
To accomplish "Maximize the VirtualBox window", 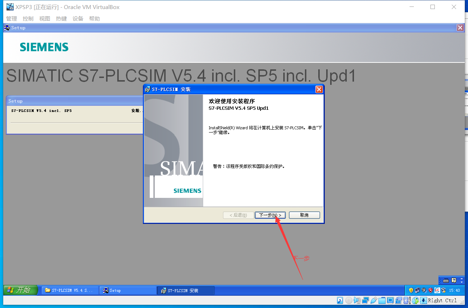I will point(433,7).
